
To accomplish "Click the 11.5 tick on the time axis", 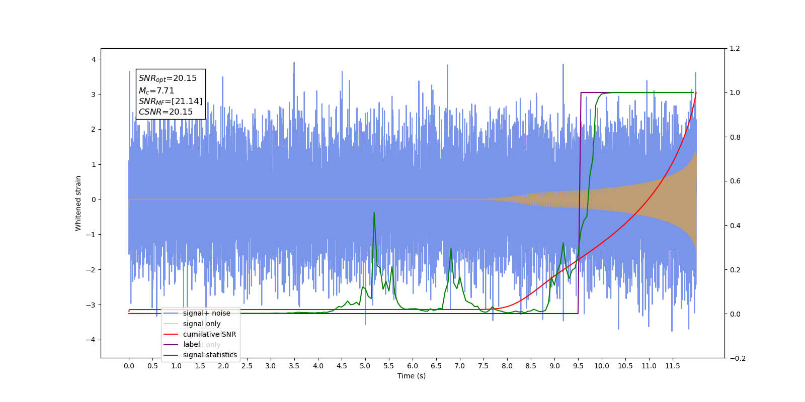I will (673, 366).
